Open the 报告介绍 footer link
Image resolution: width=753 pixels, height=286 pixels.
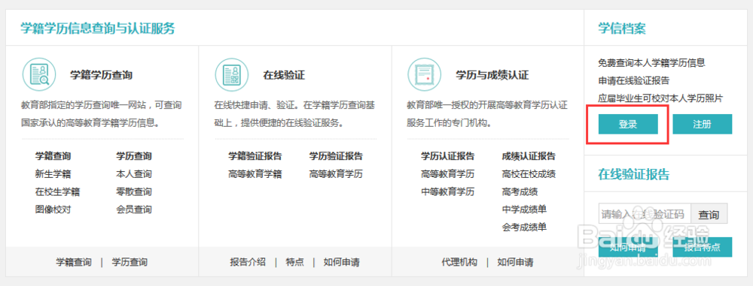coord(248,263)
